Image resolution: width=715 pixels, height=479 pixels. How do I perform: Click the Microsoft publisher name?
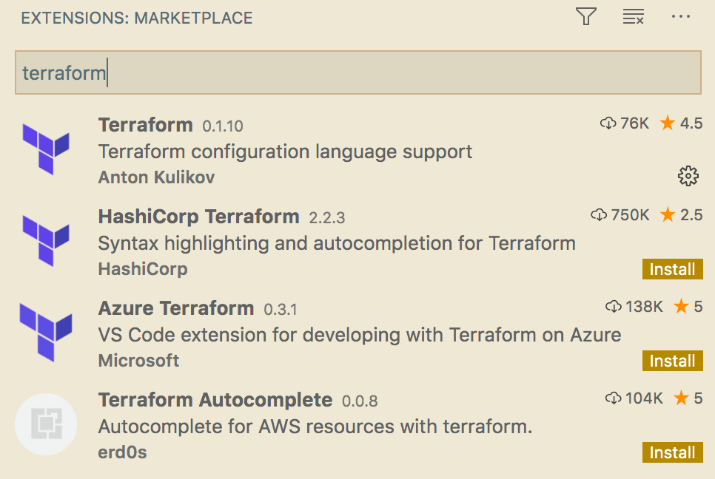point(138,361)
